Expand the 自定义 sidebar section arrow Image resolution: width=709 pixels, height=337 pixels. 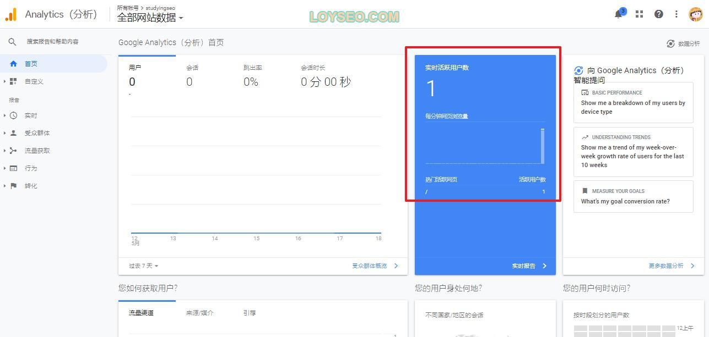tap(4, 81)
